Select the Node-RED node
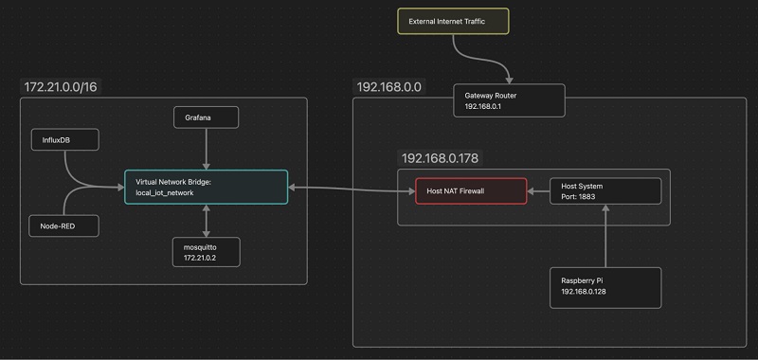The width and height of the screenshot is (758, 360). click(63, 226)
